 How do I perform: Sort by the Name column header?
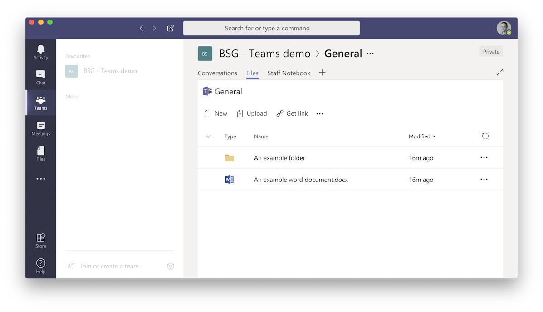click(x=261, y=136)
